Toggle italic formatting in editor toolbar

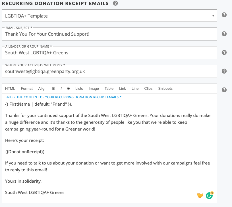coord(61,89)
